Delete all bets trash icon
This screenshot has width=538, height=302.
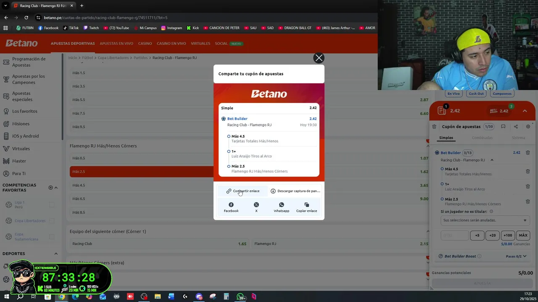coord(434,127)
